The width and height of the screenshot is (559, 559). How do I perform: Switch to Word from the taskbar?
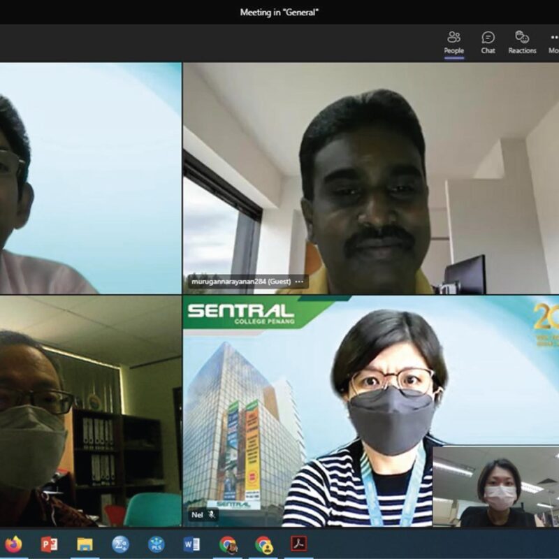(x=191, y=544)
